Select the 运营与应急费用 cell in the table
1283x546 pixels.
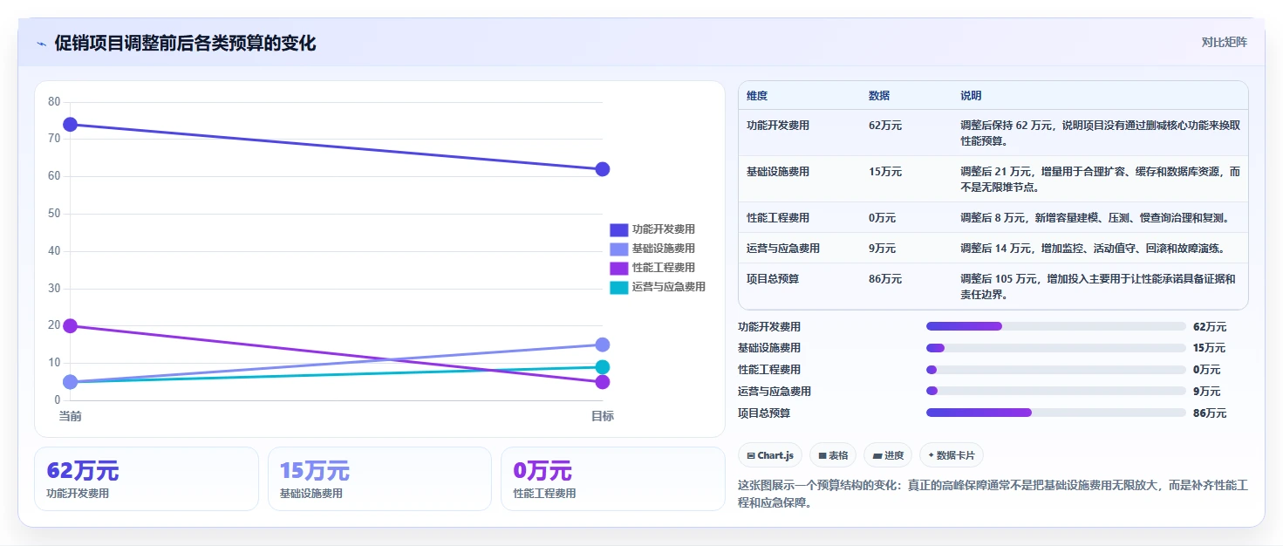pyautogui.click(x=783, y=249)
